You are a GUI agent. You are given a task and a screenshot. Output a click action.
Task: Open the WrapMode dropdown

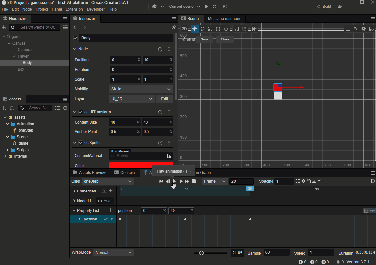point(114,253)
